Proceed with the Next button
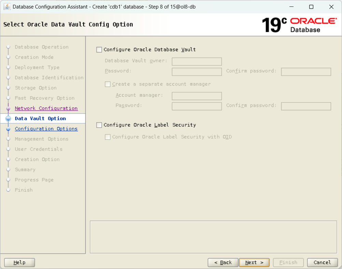 pos(254,263)
